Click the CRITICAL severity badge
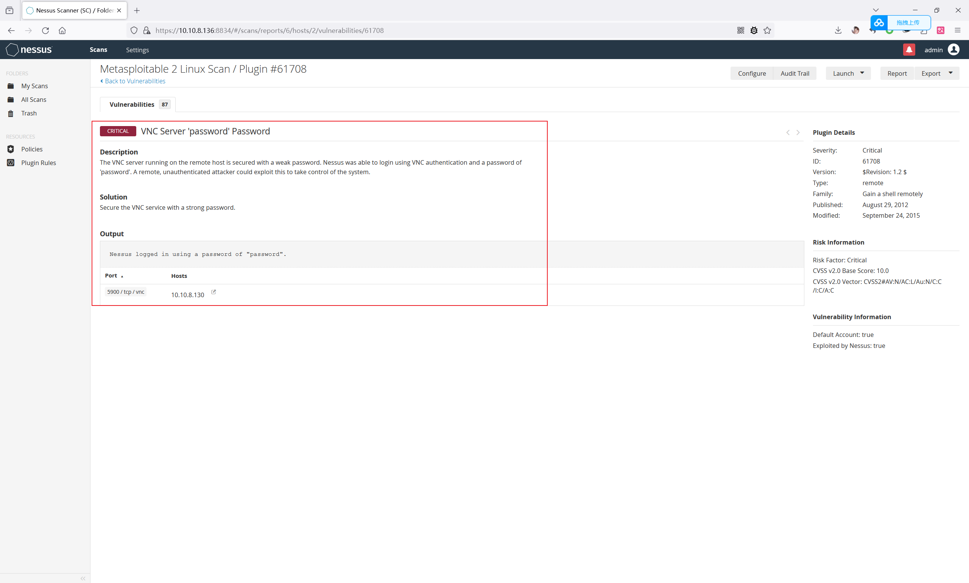 coord(118,131)
